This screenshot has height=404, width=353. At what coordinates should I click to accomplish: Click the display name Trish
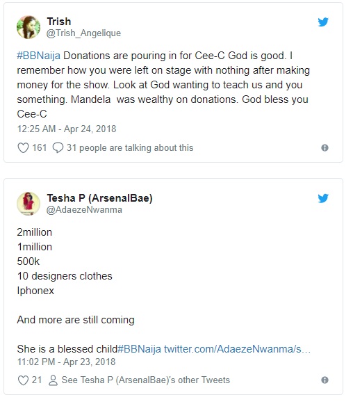[x=59, y=22]
